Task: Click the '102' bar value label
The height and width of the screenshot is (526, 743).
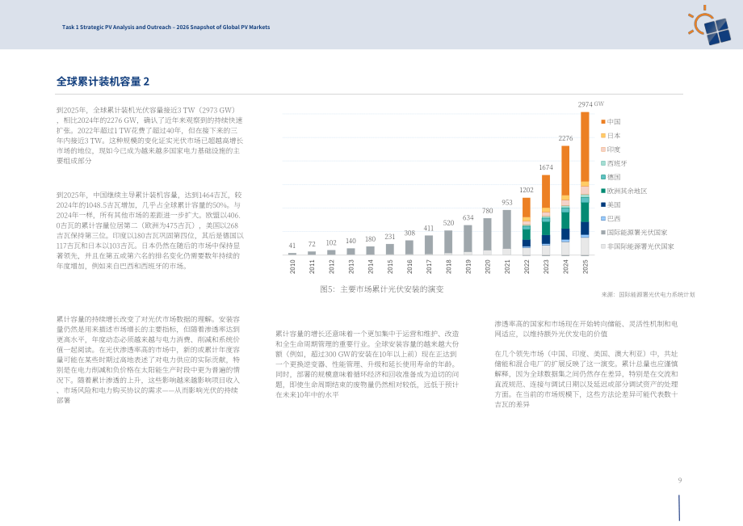Action: 331,242
